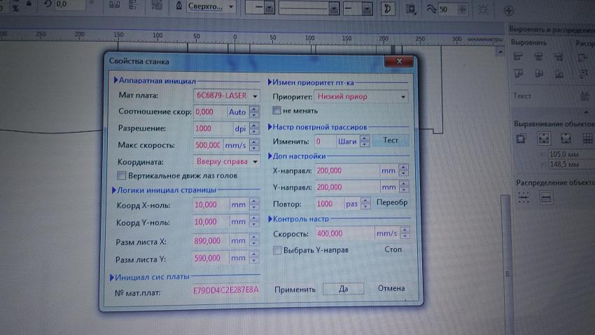Click the Скорость input field
This screenshot has height=335, width=595.
[x=343, y=234]
